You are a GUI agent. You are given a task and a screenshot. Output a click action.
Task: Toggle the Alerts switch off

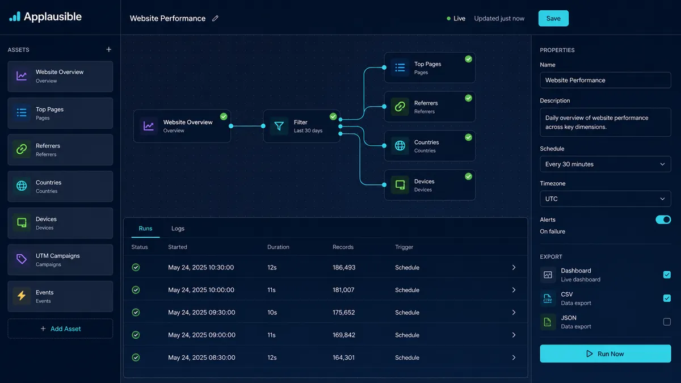coord(663,220)
